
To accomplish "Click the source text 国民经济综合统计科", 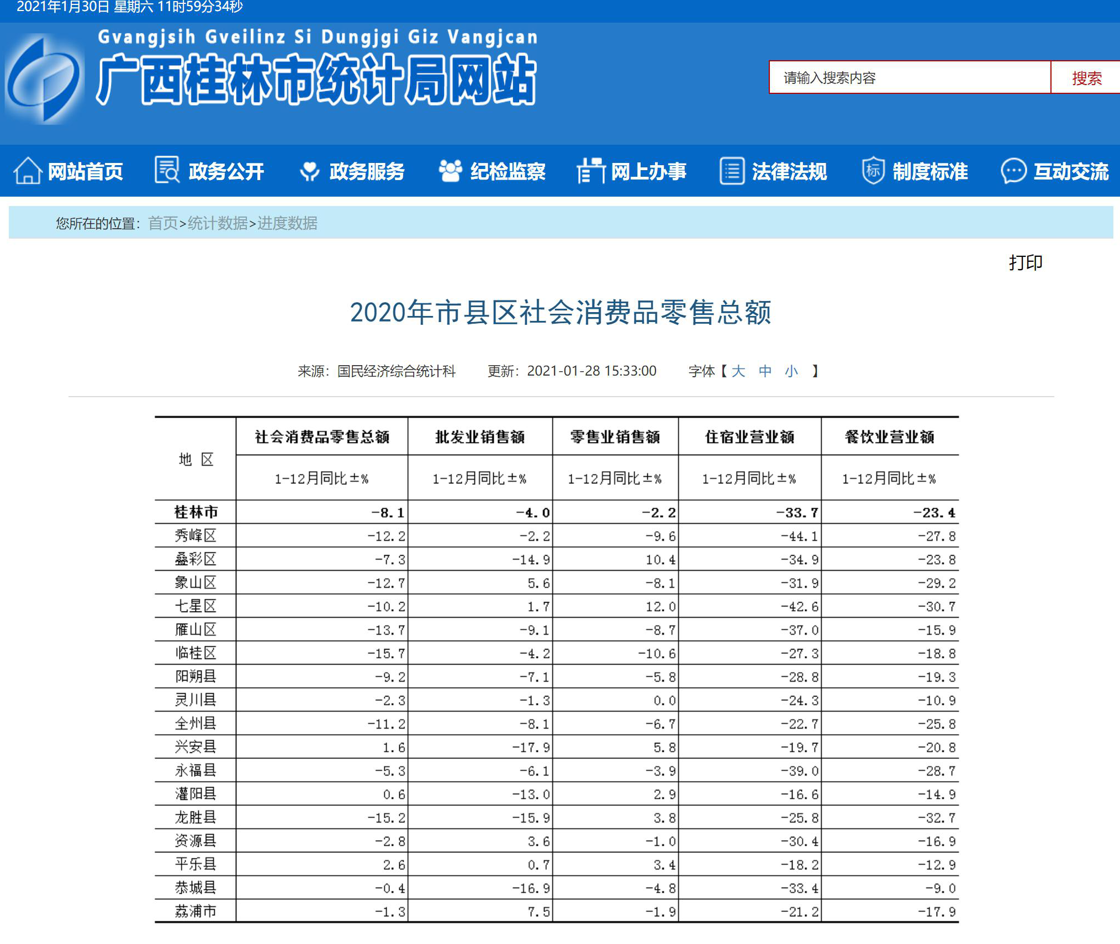I will [x=397, y=371].
